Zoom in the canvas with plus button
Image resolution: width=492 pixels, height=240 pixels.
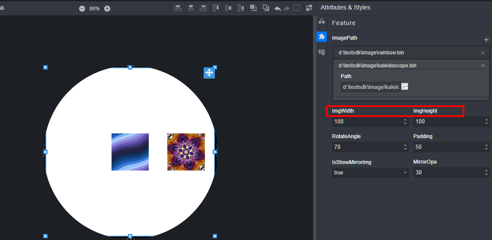pyautogui.click(x=107, y=9)
